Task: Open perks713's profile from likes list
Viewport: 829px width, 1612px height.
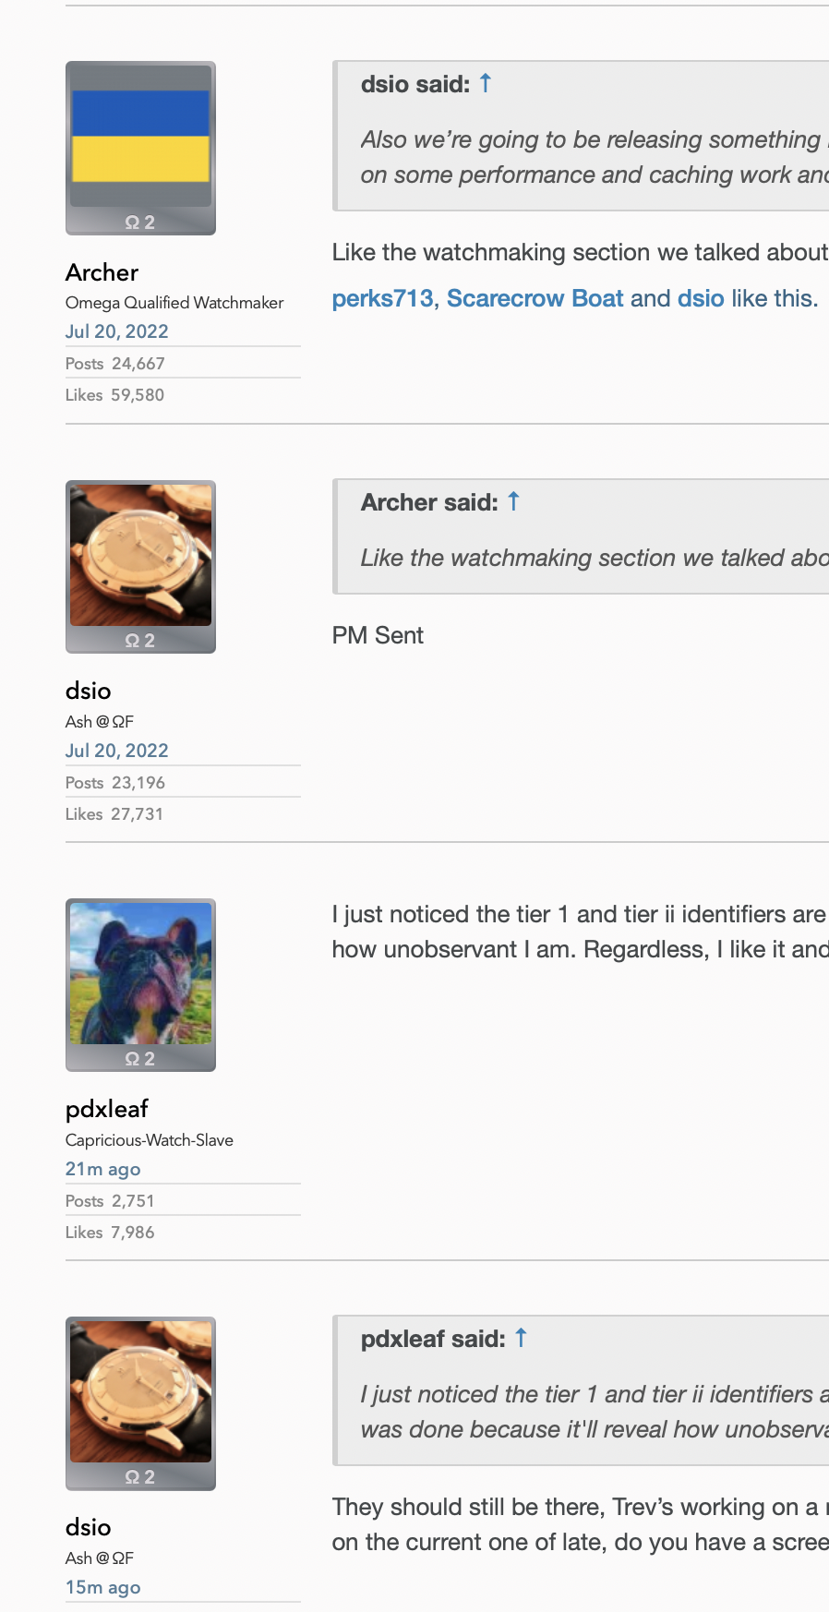Action: coord(382,298)
